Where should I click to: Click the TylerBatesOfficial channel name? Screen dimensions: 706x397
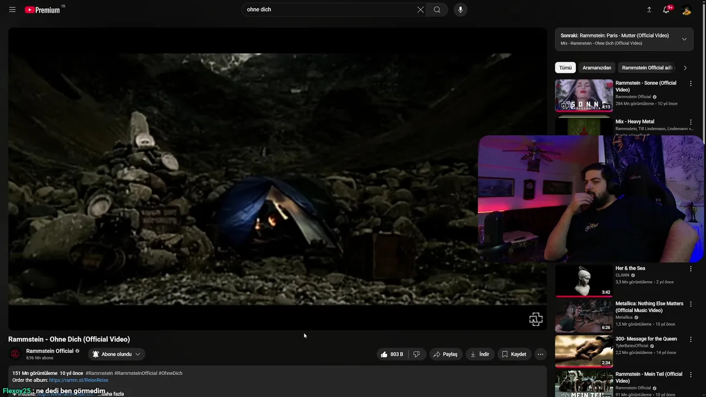point(632,346)
